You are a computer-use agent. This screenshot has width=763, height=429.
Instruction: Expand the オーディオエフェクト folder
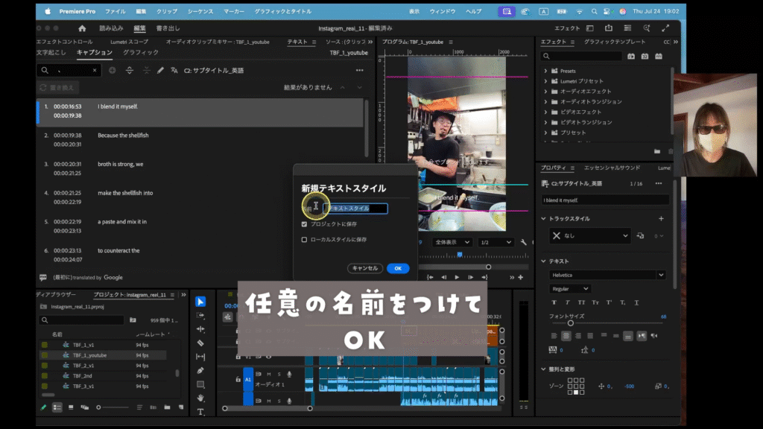(545, 92)
